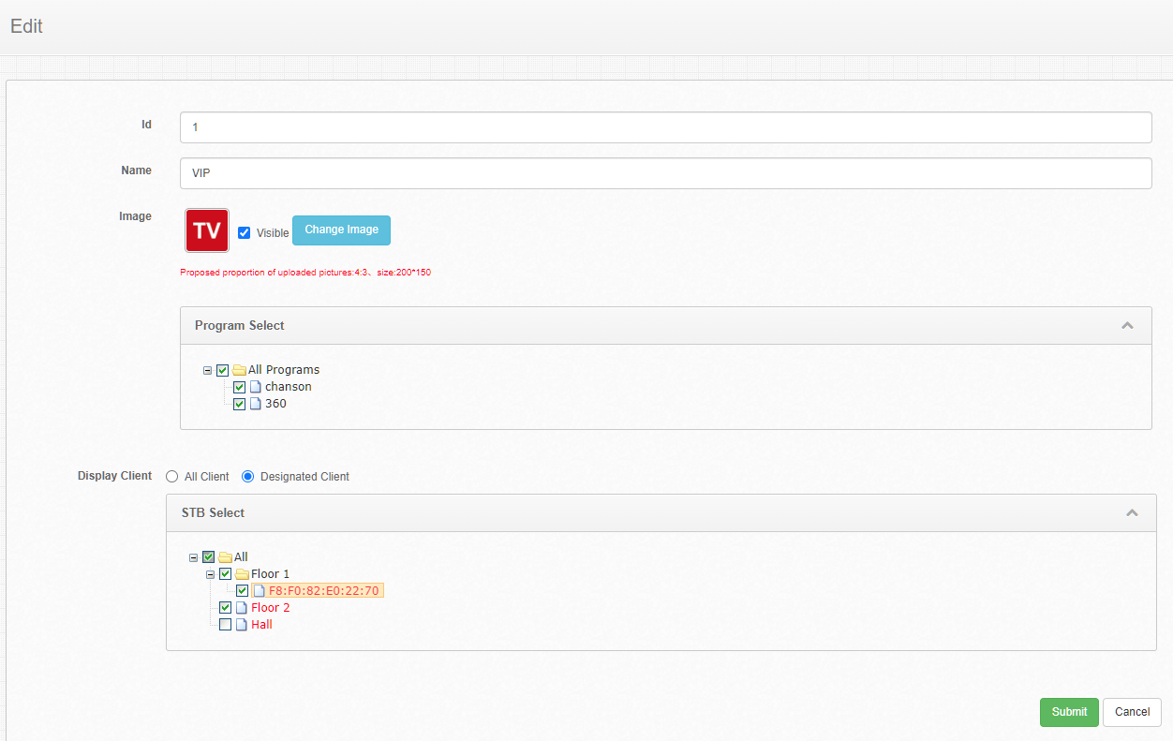Check the Hall checkbox
The height and width of the screenshot is (741, 1173).
pyautogui.click(x=225, y=625)
